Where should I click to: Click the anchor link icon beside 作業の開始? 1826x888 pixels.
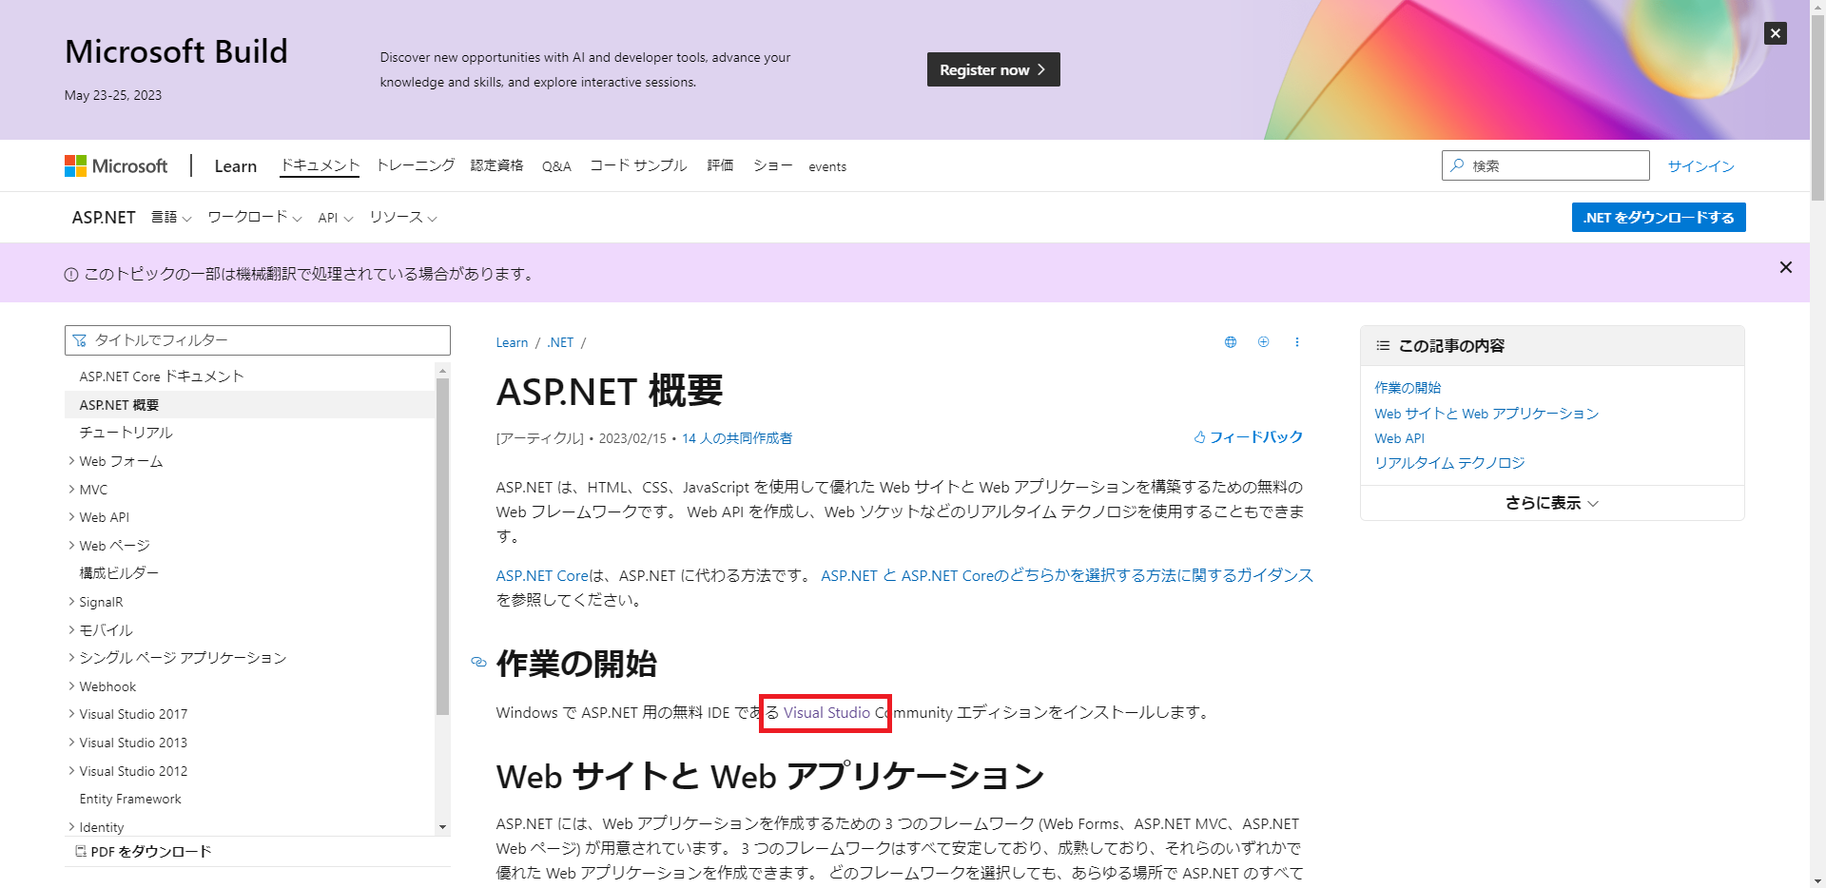(478, 663)
